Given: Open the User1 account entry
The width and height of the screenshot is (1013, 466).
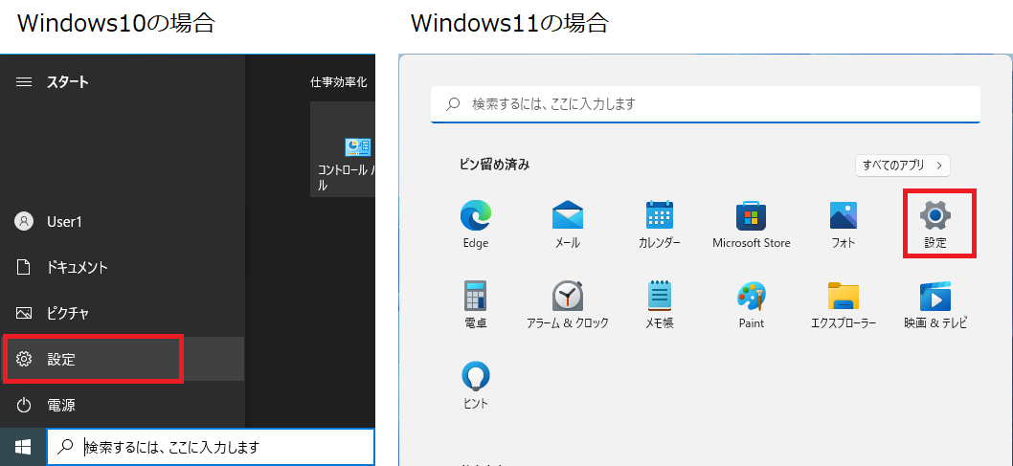Looking at the screenshot, I should click(x=123, y=222).
